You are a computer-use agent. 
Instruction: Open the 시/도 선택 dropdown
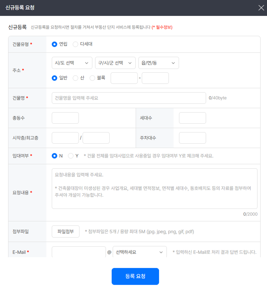[72, 63]
